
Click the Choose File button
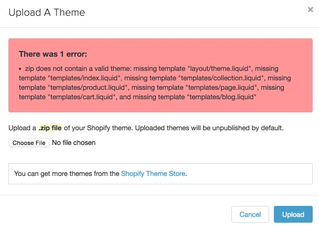(x=29, y=143)
